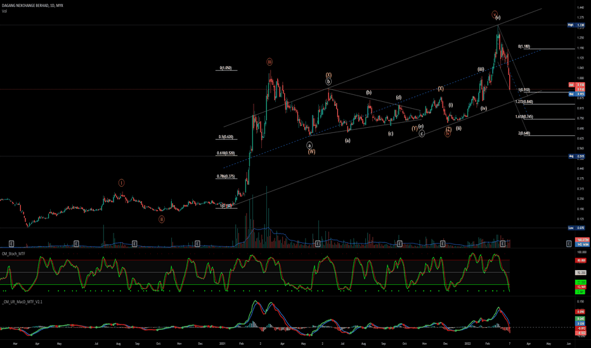Image resolution: width=591 pixels, height=348 pixels.
Task: Click the white circled c wave label
Action: point(422,133)
